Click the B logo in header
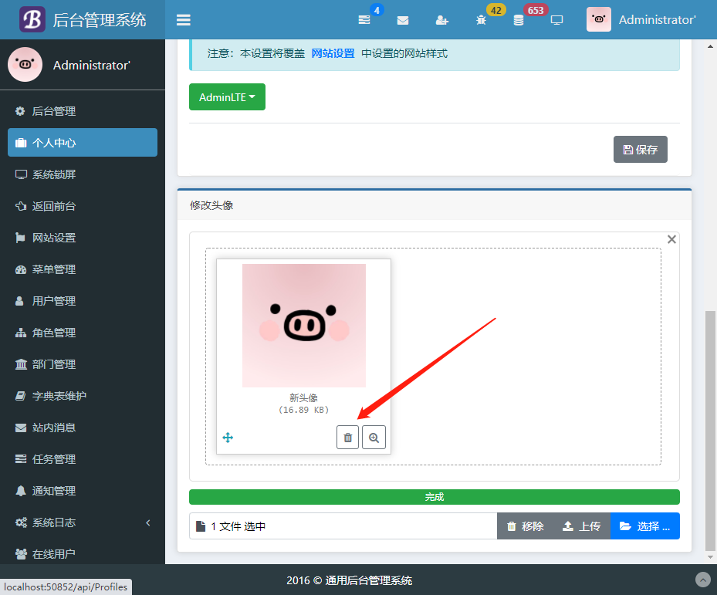The width and height of the screenshot is (717, 595). pos(32,19)
